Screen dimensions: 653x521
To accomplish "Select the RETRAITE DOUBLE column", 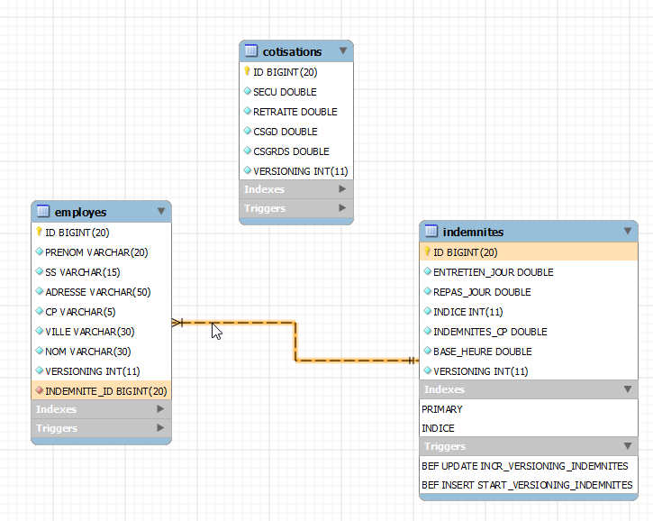I will point(295,112).
